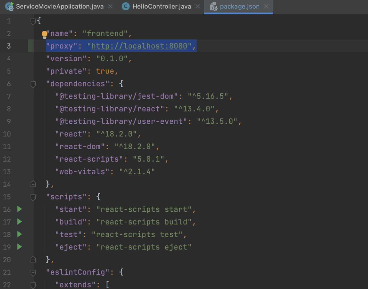Viewport: 368px width, 289px height.
Task: Click the "frontend" value
Action: [105, 33]
